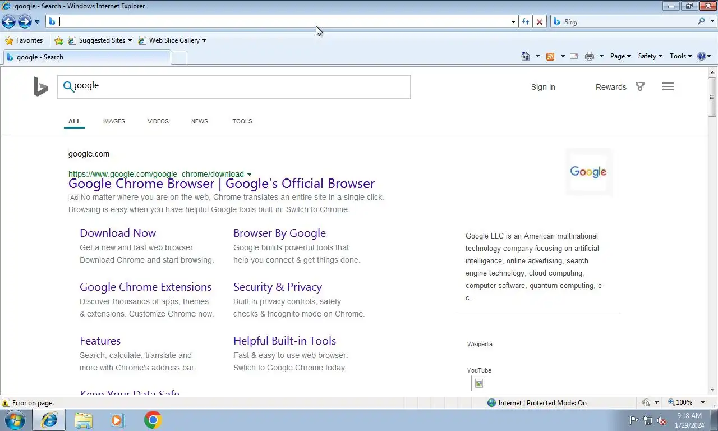This screenshot has height=431, width=718.
Task: Click the Action Center flag tray icon
Action: [634, 420]
